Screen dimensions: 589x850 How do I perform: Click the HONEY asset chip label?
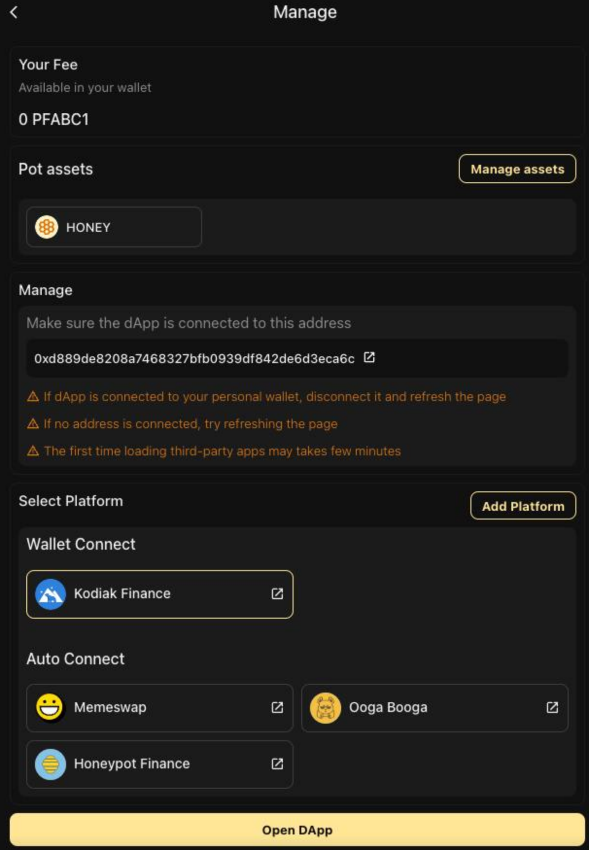88,227
